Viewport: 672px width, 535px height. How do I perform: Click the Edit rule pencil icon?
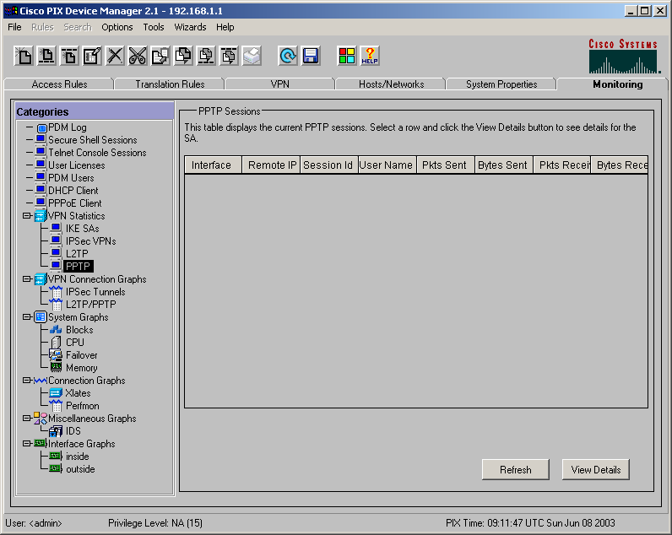click(92, 56)
